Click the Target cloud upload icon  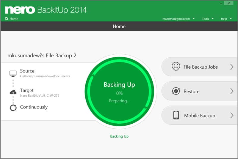[x=13, y=92]
